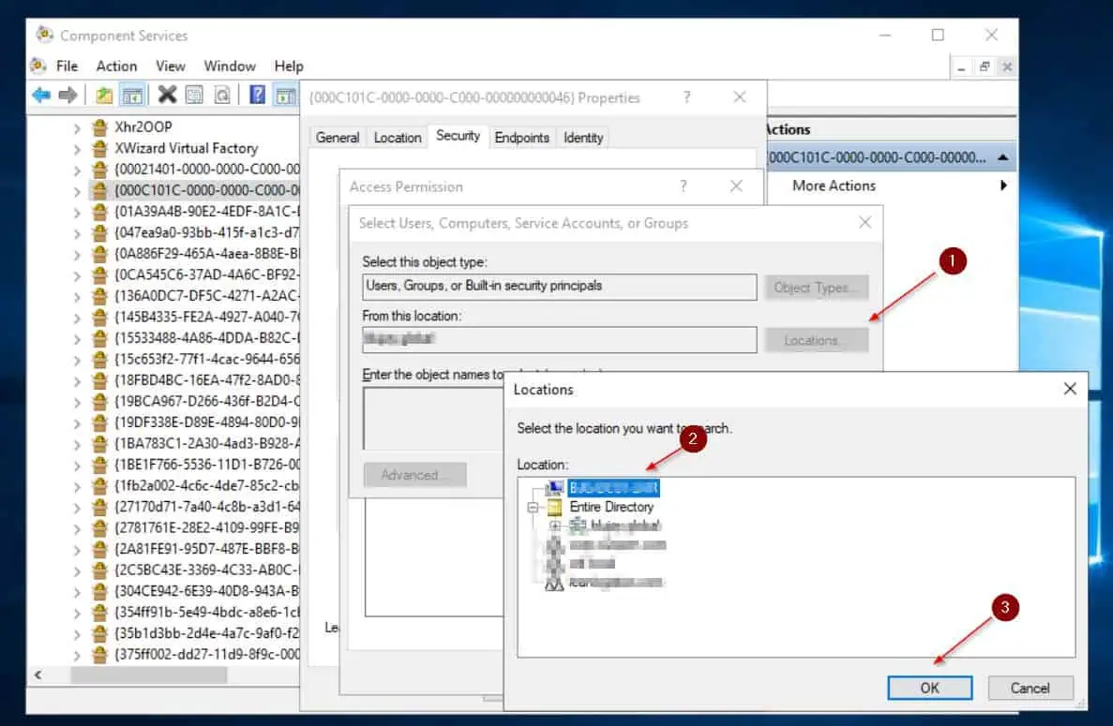1113x726 pixels.
Task: Select tree row {375ff002-dd27-11d9-8f9c
Action: pos(206,654)
